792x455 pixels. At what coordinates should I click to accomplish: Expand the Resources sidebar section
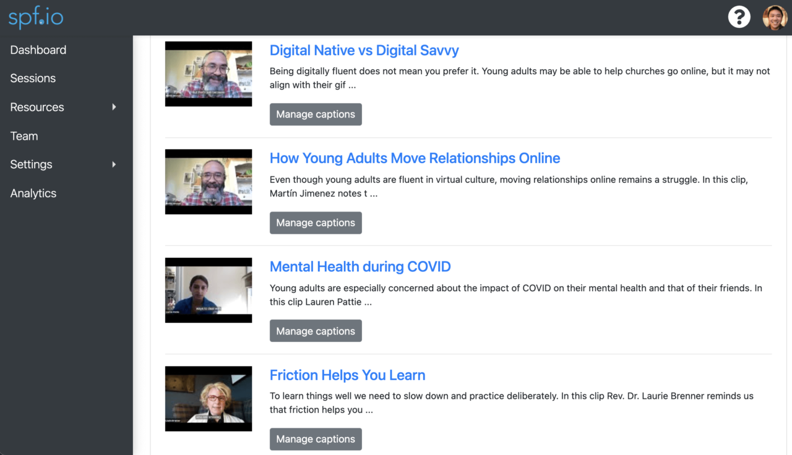37,107
